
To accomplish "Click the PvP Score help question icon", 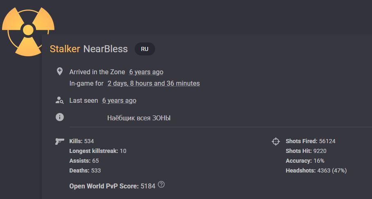I will [x=161, y=184].
